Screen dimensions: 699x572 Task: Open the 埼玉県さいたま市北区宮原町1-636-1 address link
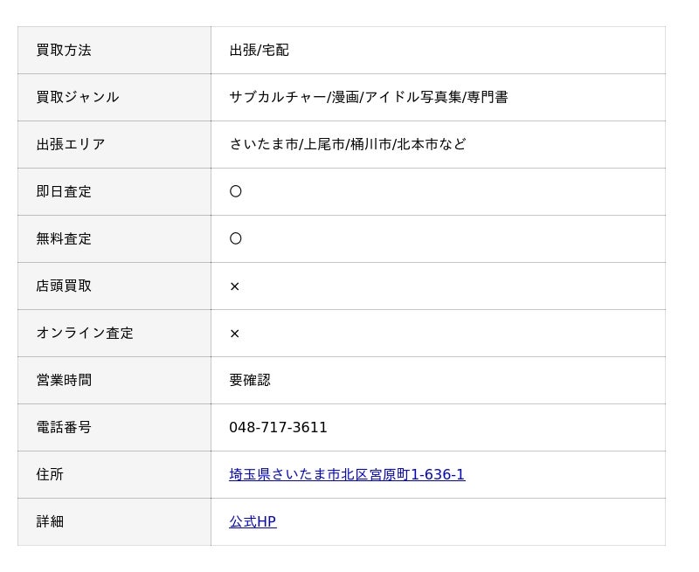click(x=347, y=474)
